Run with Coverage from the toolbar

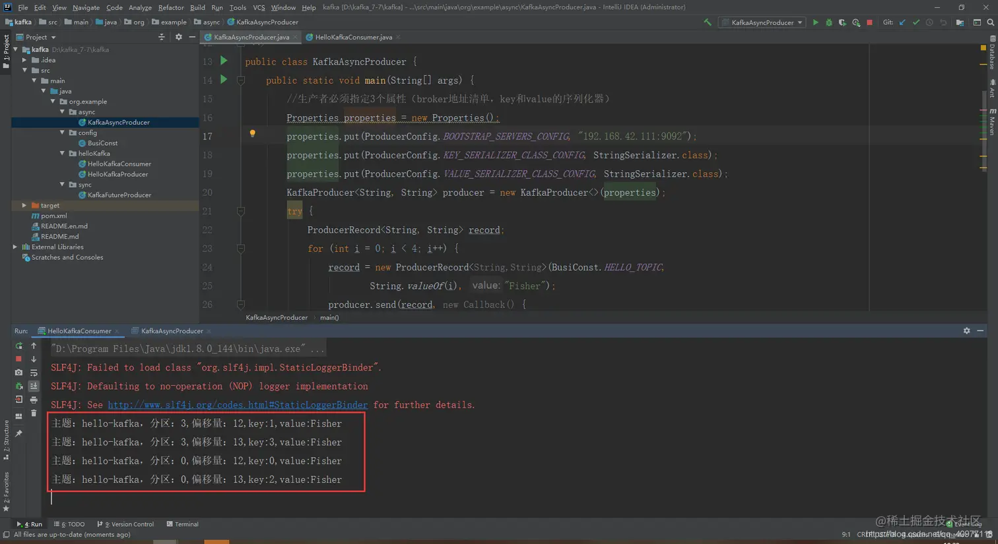pos(842,22)
